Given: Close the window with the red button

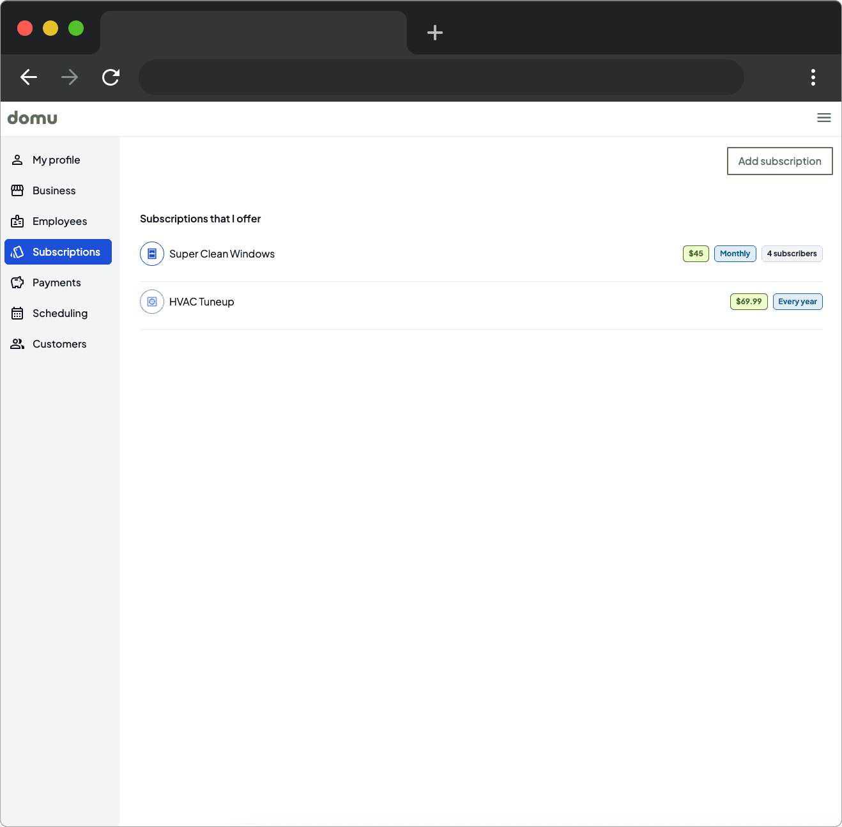Looking at the screenshot, I should 25,28.
